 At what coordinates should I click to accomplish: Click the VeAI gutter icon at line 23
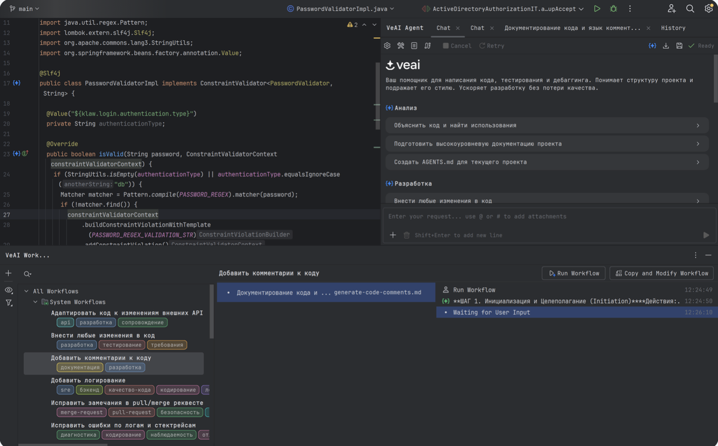point(17,154)
